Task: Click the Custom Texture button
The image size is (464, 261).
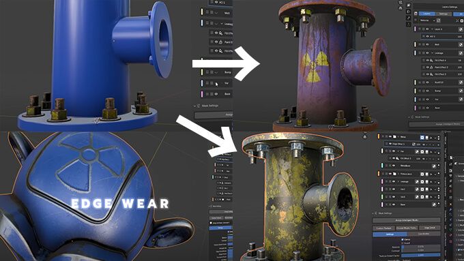Action: (383, 228)
